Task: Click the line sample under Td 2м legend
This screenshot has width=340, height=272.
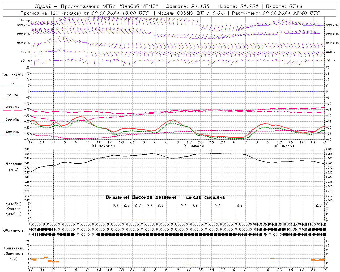Action: click(12, 98)
